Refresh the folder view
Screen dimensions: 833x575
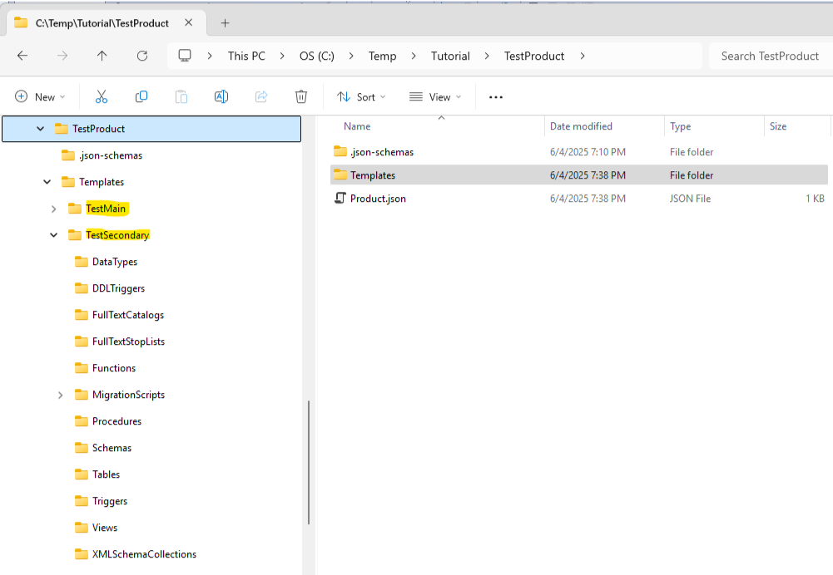tap(141, 56)
